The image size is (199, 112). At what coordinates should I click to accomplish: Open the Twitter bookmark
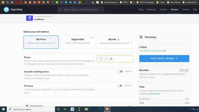tap(62, 2)
